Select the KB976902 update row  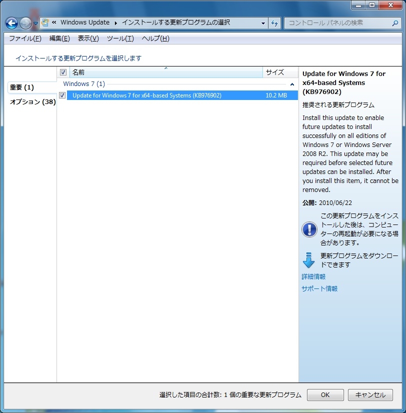pos(182,95)
